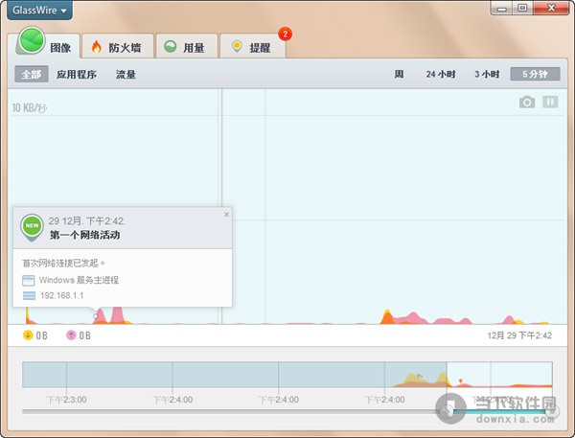The image size is (575, 438).
Task: Click the 下午2:3:00 timeline label
Action: tap(67, 400)
